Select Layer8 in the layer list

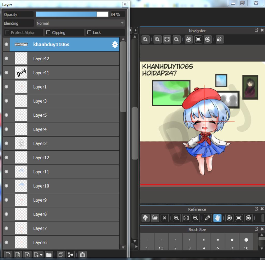coord(61,214)
